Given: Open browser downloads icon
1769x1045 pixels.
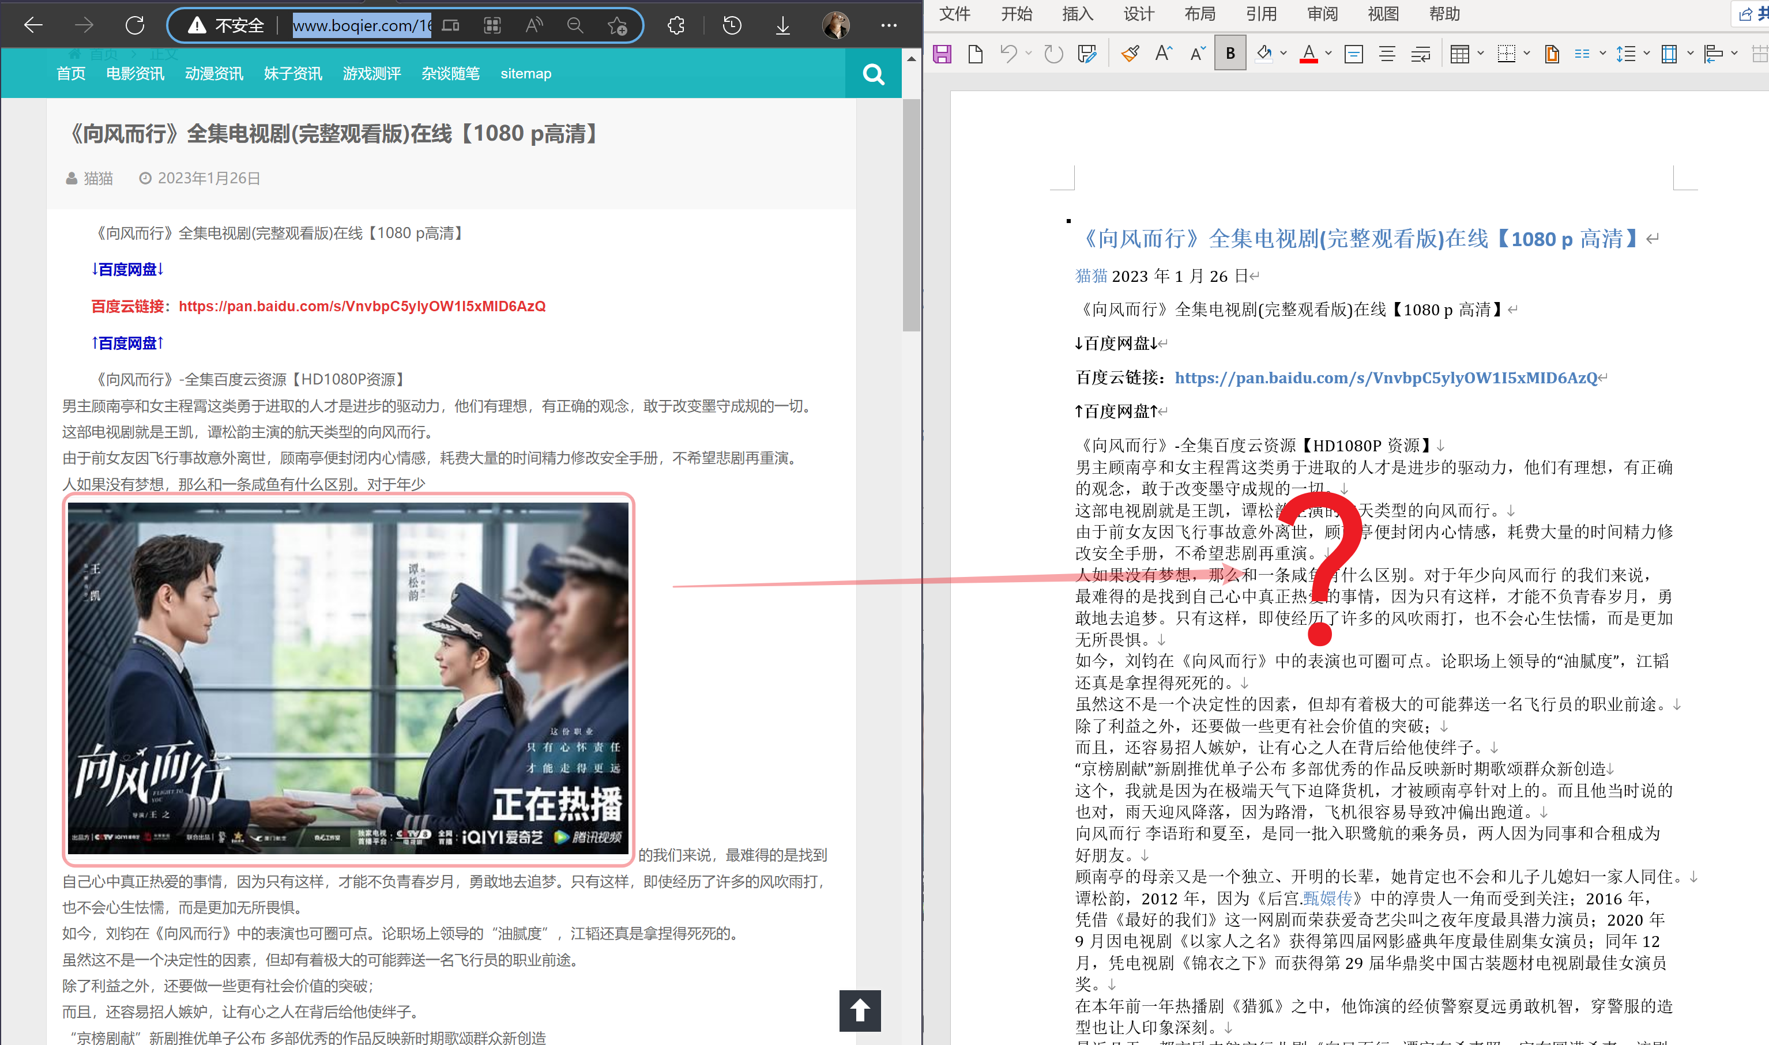Looking at the screenshot, I should (782, 26).
